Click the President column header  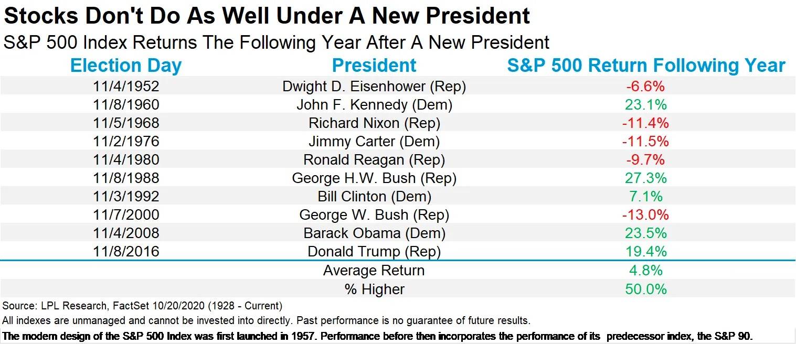pyautogui.click(x=374, y=66)
